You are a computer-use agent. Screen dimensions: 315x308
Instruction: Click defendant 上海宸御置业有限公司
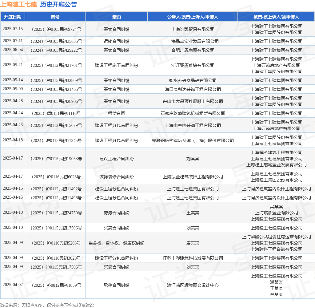click(x=277, y=213)
